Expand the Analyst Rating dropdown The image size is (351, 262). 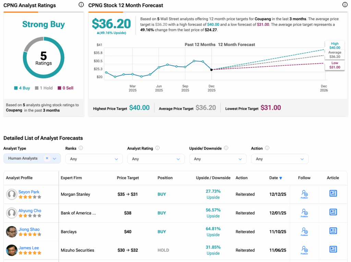click(x=156, y=159)
